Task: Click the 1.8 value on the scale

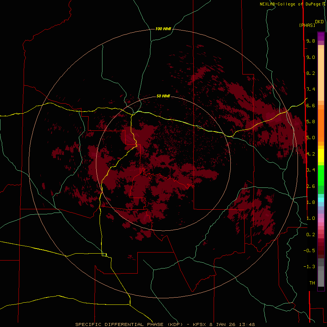Action: coord(311,202)
